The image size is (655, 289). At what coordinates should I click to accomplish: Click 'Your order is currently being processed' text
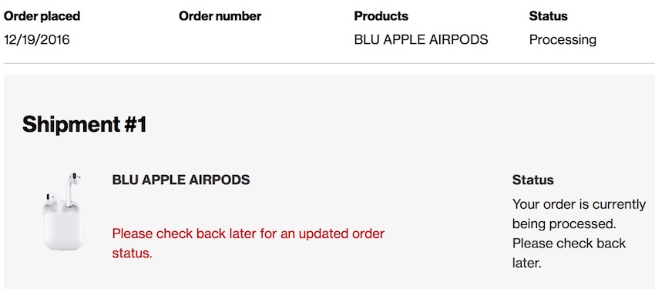click(579, 214)
